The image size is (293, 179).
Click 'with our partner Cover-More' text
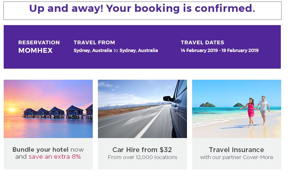[236, 157]
